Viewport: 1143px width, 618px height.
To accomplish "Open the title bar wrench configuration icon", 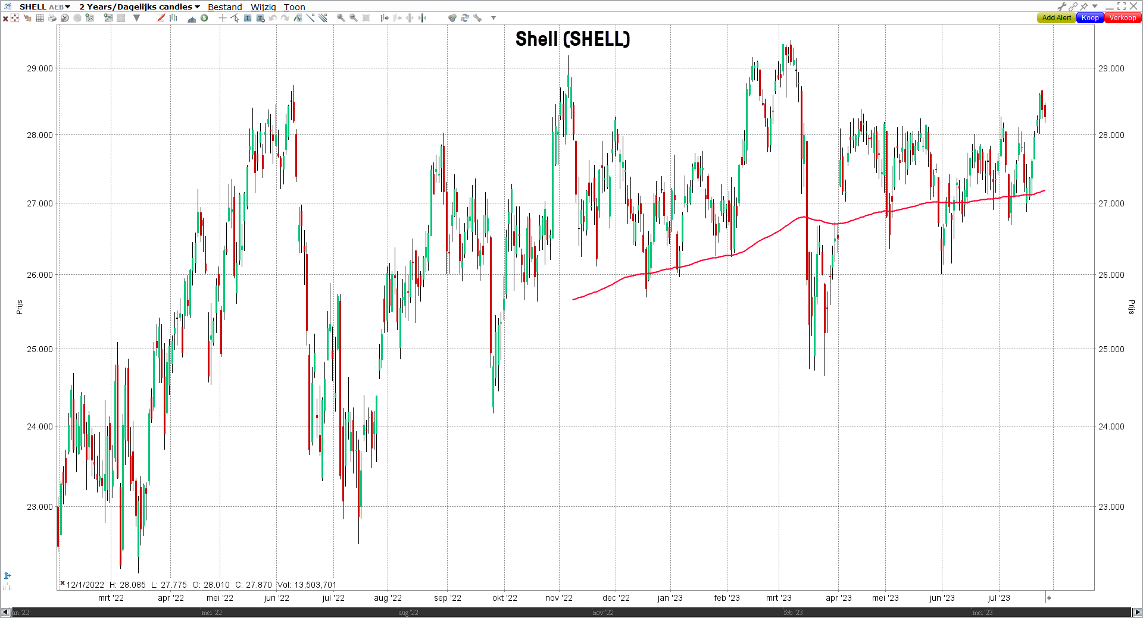I will (1061, 7).
